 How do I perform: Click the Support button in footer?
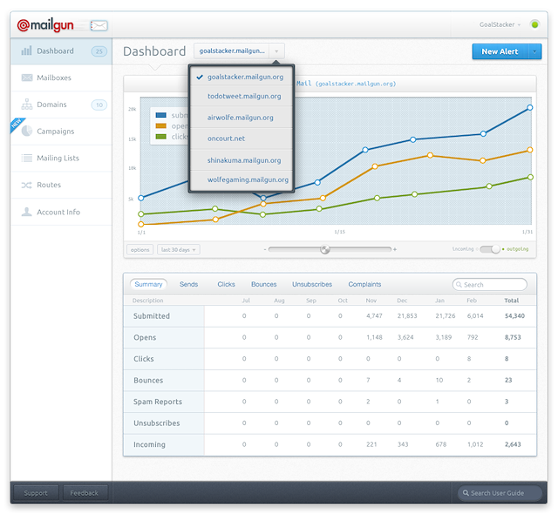click(36, 493)
